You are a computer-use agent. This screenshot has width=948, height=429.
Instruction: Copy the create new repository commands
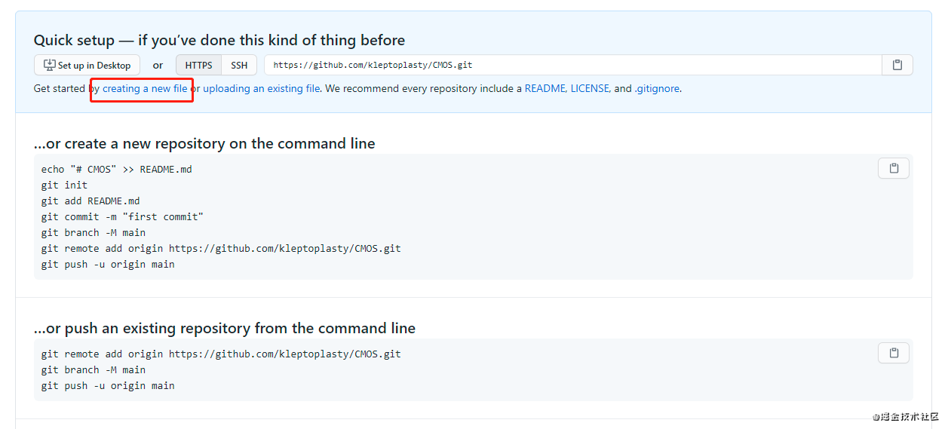[893, 168]
